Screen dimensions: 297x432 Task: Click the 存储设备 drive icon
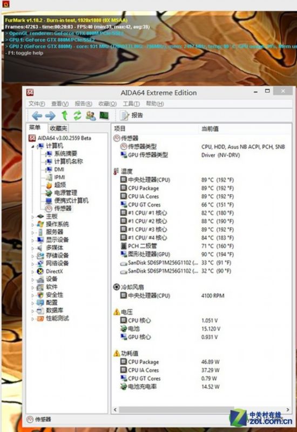point(40,256)
